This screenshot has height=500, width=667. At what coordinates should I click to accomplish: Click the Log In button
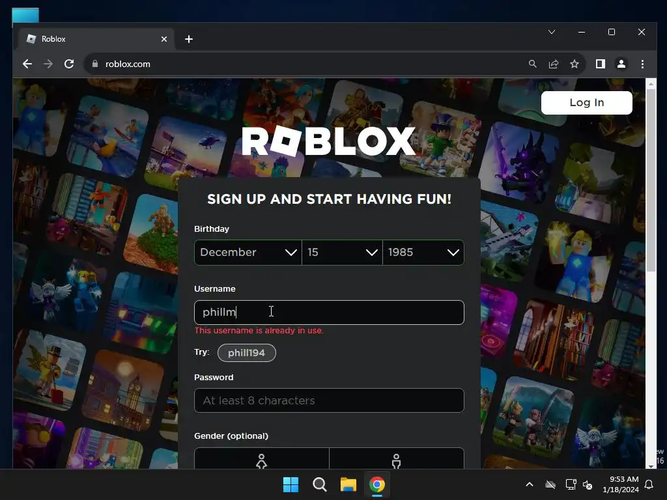[587, 102]
